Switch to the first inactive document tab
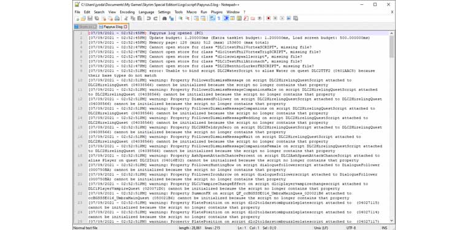 [x=85, y=27]
